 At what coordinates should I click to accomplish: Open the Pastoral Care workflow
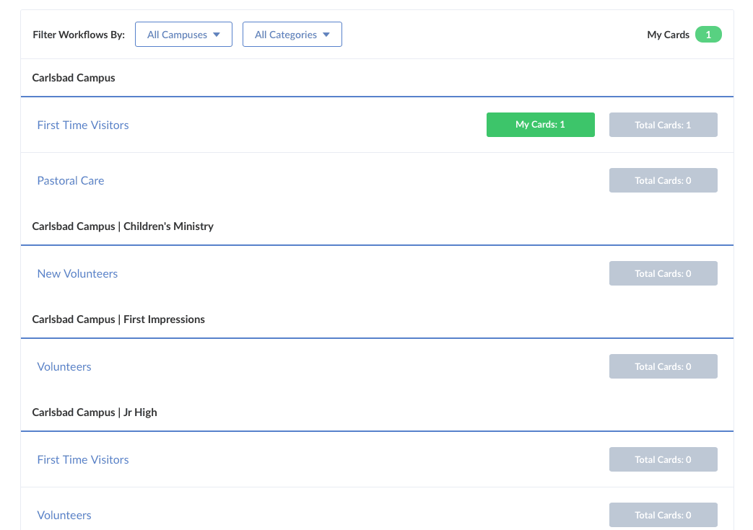[x=71, y=180]
